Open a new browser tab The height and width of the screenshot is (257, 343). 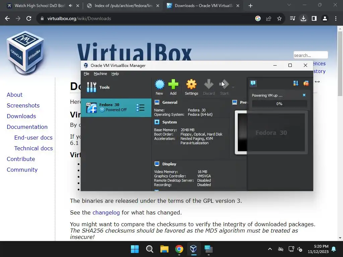[251, 6]
